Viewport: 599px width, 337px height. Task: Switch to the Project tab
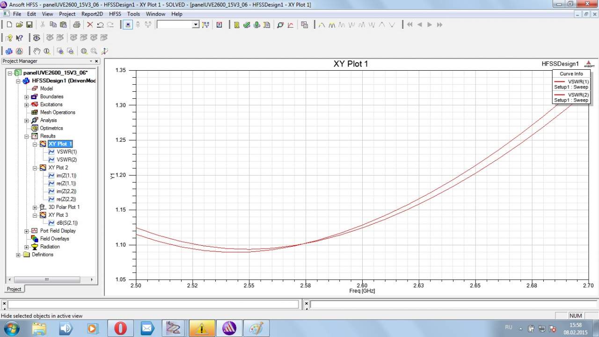(x=14, y=289)
